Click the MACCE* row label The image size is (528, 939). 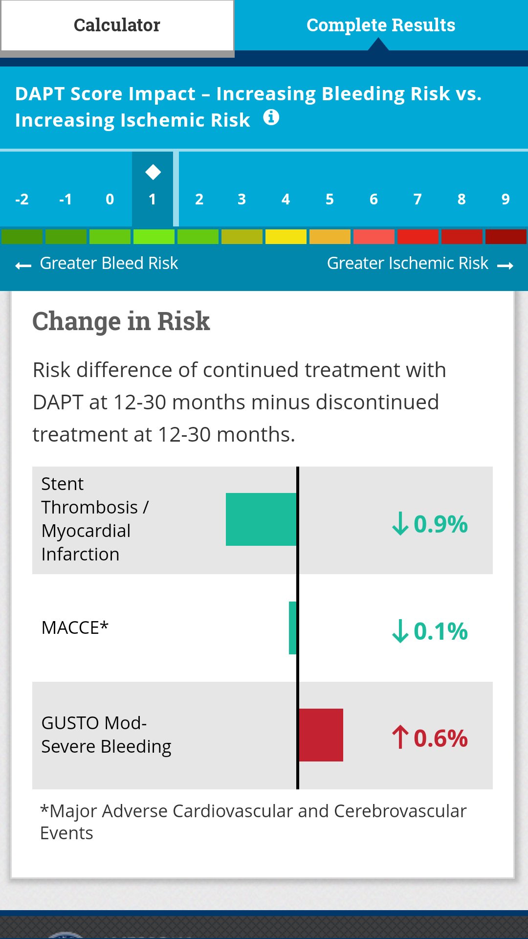pos(75,627)
